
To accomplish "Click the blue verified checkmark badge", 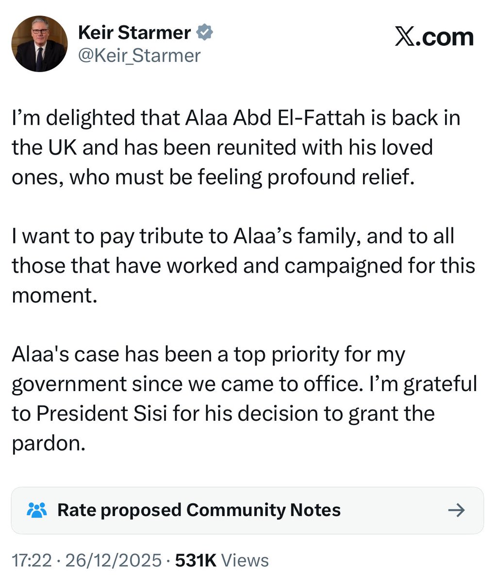I will click(x=204, y=33).
